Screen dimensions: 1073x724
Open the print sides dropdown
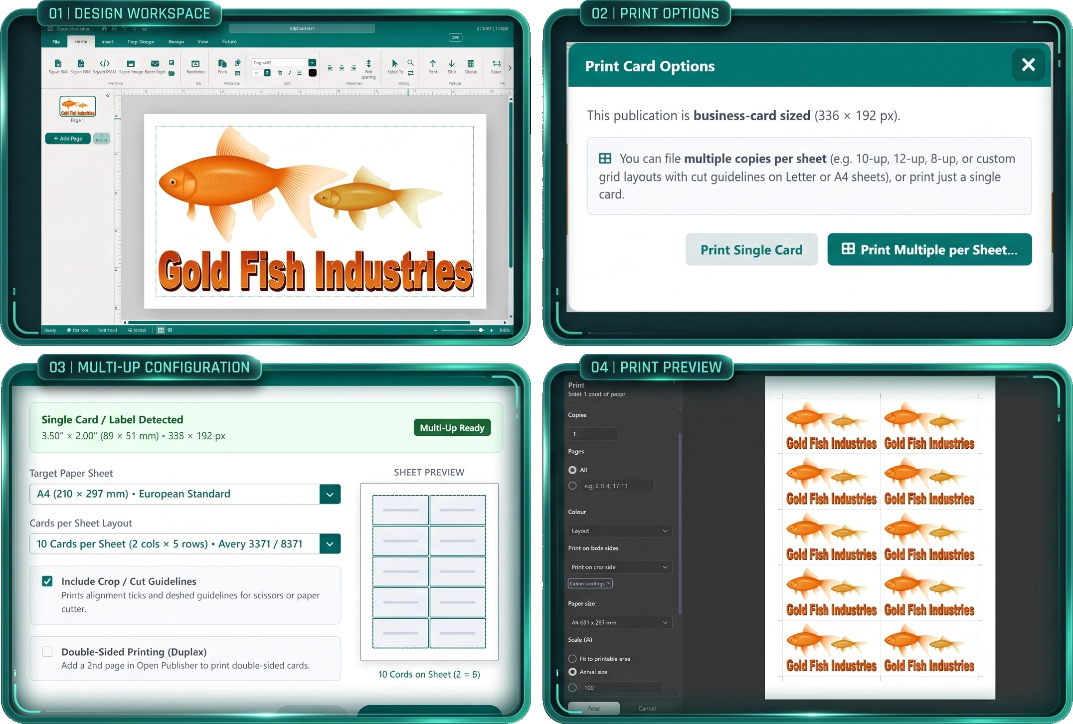tap(620, 567)
